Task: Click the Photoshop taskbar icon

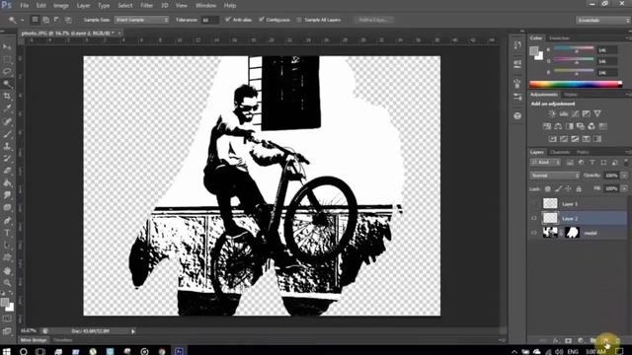Action: point(179,351)
